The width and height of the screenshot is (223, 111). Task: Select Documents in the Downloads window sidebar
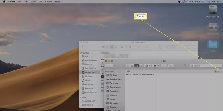(x=89, y=68)
